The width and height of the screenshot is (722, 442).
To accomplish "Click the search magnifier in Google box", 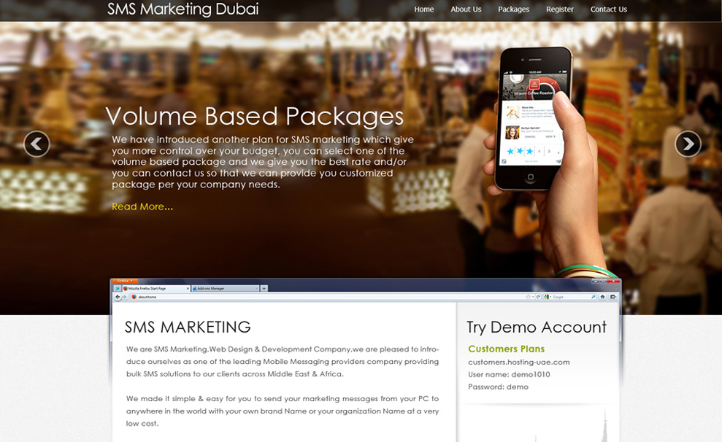I will coord(592,297).
